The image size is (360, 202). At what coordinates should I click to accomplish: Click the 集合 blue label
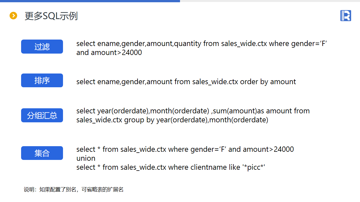tap(42, 153)
